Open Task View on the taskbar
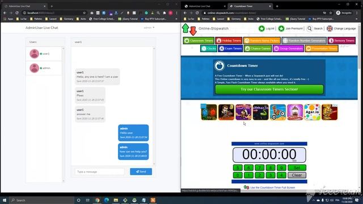The width and height of the screenshot is (363, 204). pyautogui.click(x=88, y=200)
